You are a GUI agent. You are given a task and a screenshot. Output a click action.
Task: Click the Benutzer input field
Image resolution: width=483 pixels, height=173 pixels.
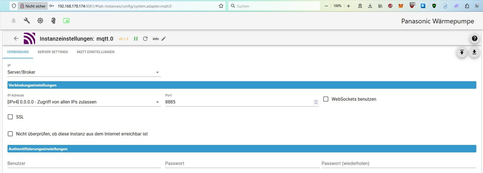click(x=84, y=164)
